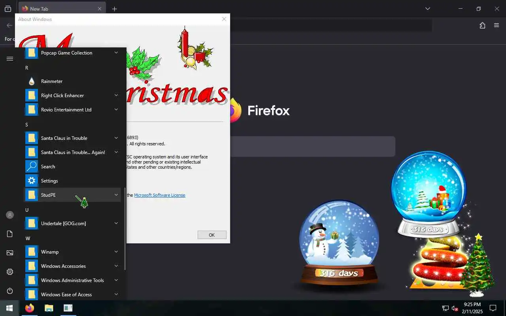The height and width of the screenshot is (316, 506).
Task: Open the Firefox application menu
Action: pyautogui.click(x=497, y=26)
